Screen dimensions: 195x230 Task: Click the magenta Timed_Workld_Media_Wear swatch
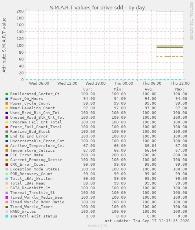coord(7,197)
